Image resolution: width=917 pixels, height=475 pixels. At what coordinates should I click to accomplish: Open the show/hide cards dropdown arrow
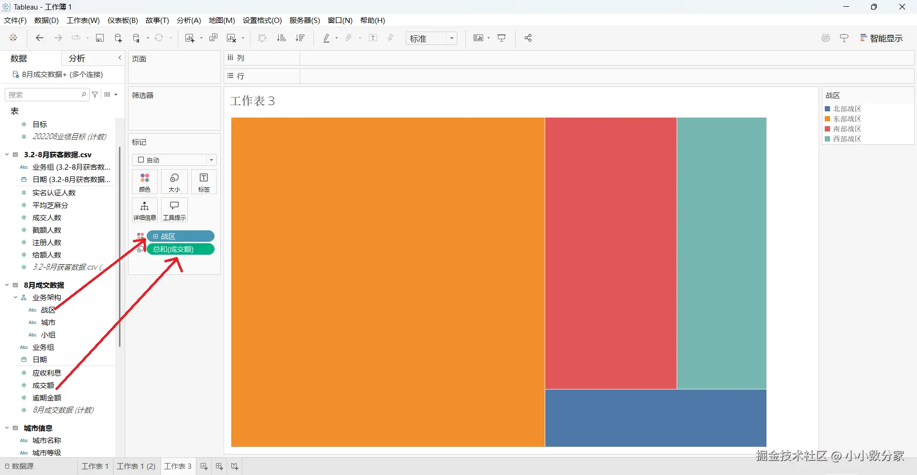489,38
